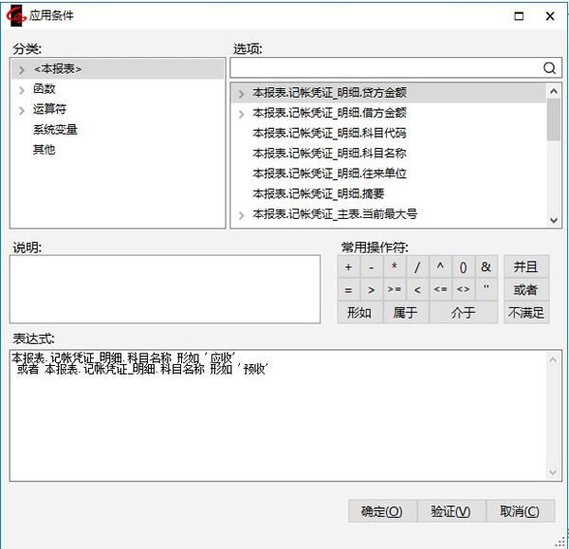Insert the multiplication operator
The height and width of the screenshot is (549, 569).
395,267
